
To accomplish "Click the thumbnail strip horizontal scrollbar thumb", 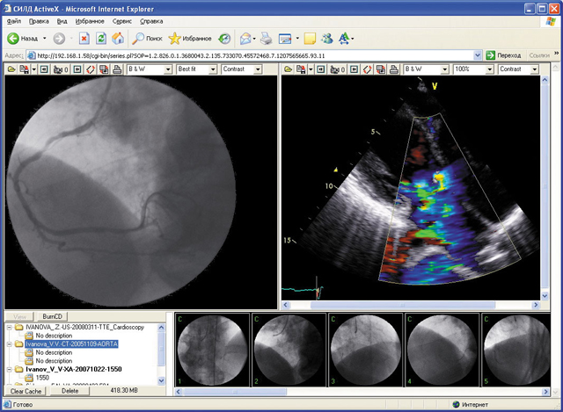I will tap(235, 392).
